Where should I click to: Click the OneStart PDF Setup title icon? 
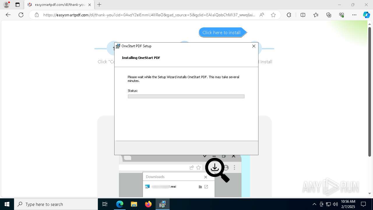pyautogui.click(x=118, y=46)
